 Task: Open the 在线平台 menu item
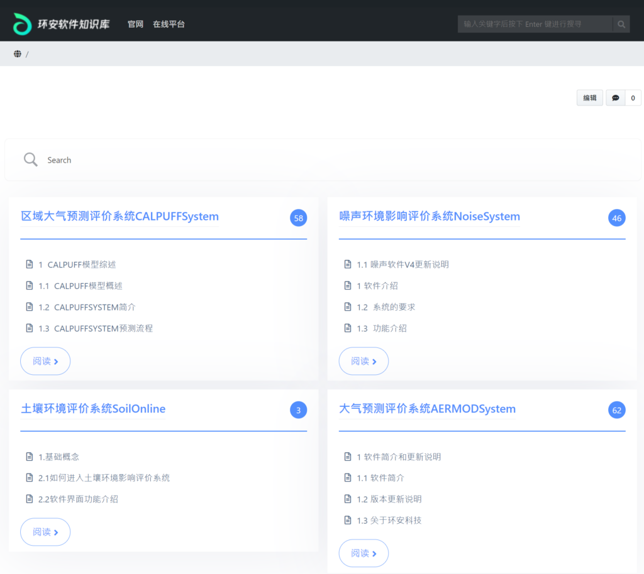[x=169, y=24]
